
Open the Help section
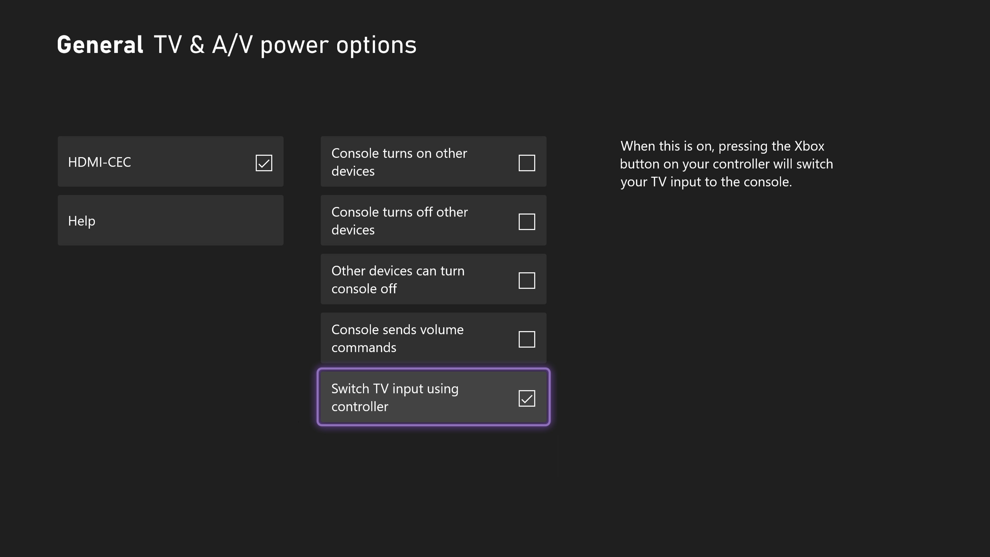coord(170,220)
